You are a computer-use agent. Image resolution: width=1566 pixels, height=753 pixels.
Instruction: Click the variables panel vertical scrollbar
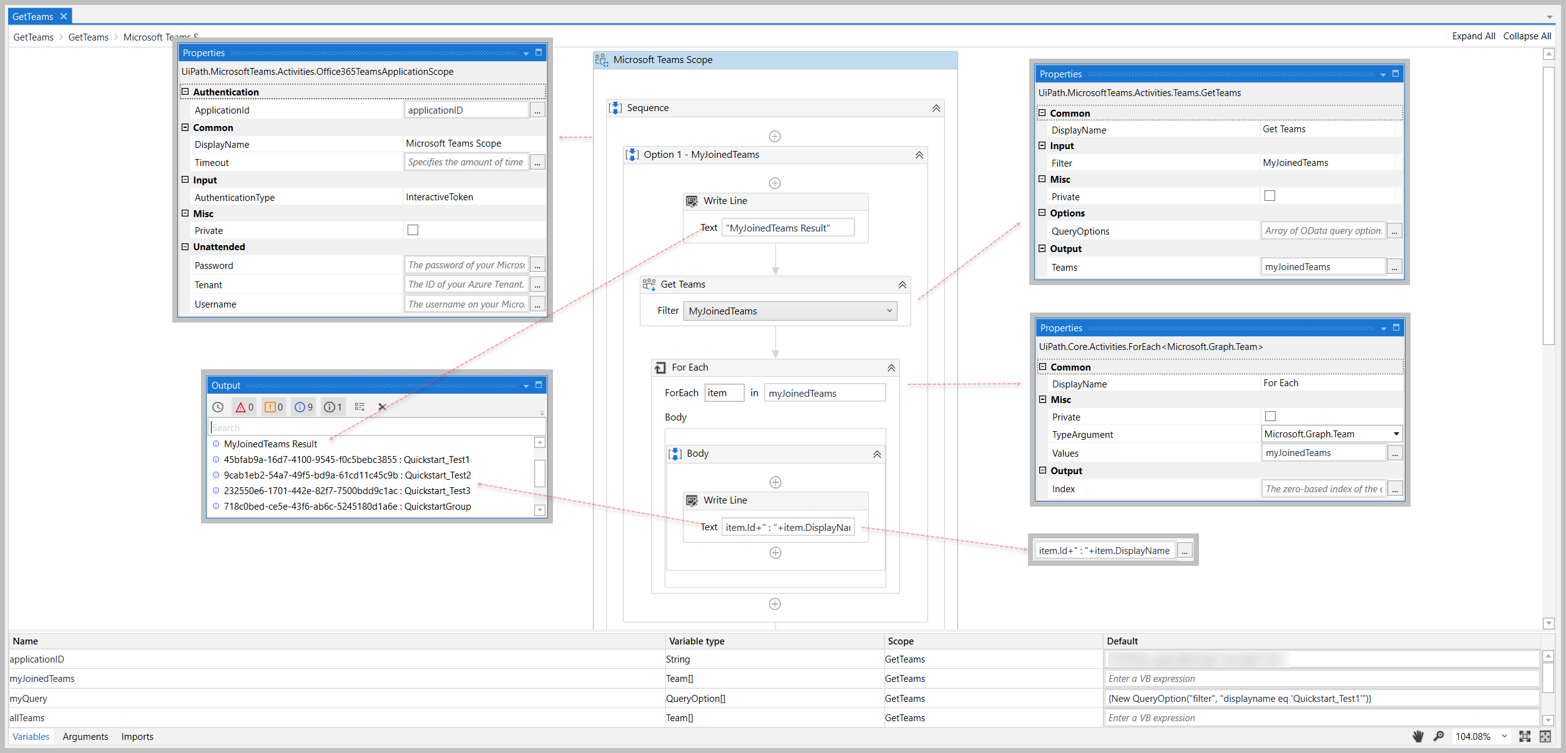(1548, 677)
